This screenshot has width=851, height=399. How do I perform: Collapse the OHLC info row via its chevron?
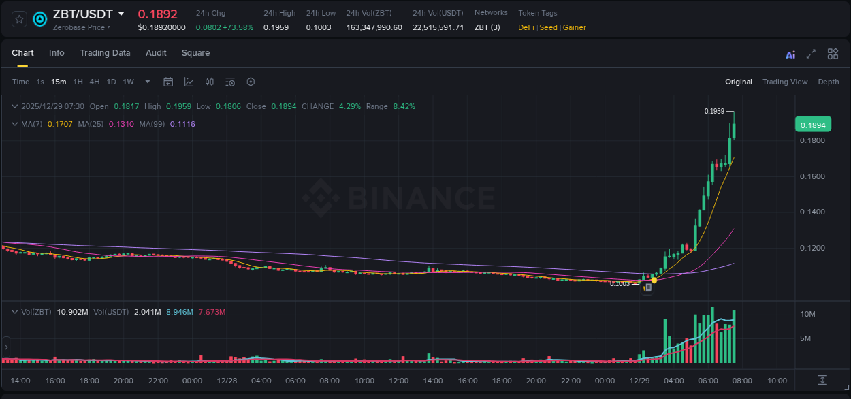pyautogui.click(x=14, y=106)
